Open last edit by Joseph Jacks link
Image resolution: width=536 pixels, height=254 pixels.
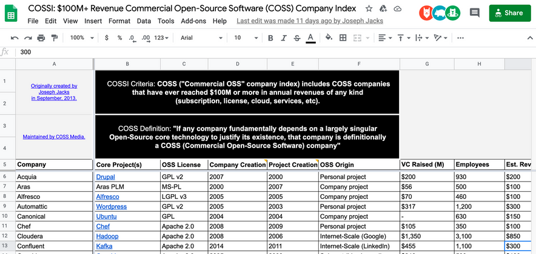coord(310,21)
